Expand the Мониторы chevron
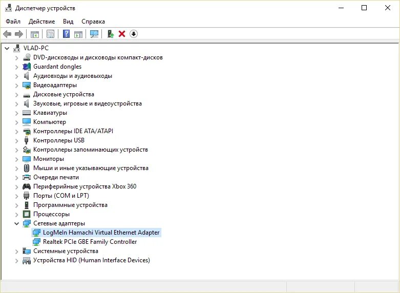 tap(17, 159)
